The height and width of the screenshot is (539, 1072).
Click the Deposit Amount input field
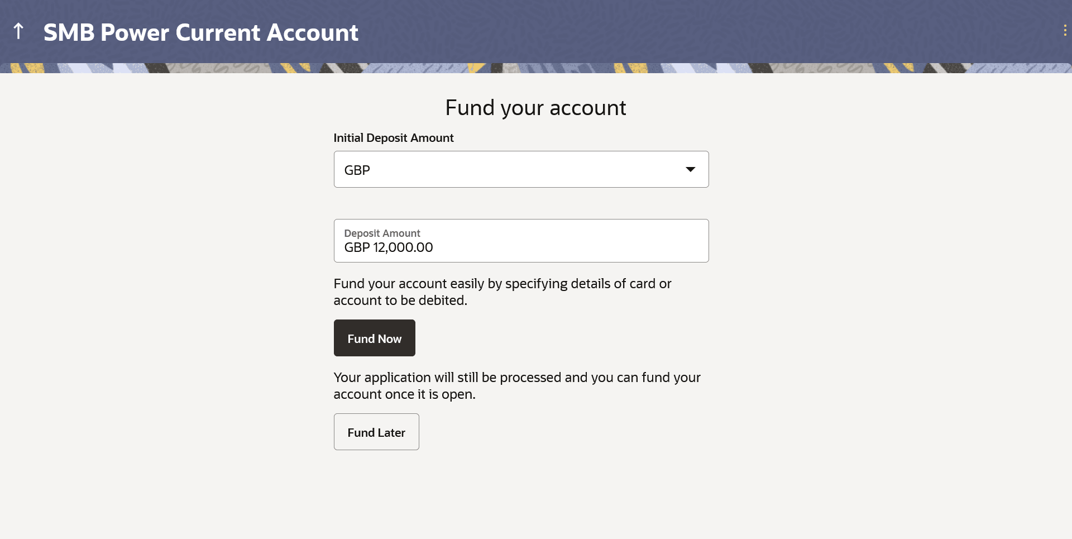(x=520, y=241)
